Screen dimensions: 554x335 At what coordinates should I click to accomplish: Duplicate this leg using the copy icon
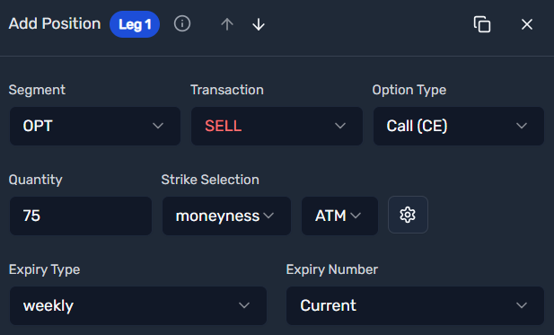[482, 24]
